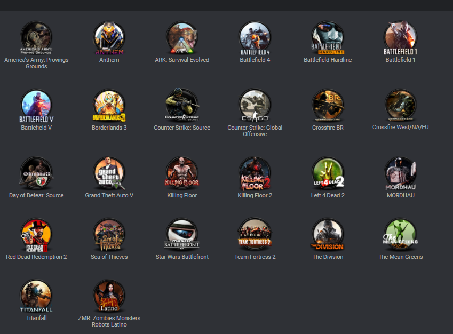Select the Battlefield 1 icon
Image resolution: width=453 pixels, height=334 pixels.
tap(400, 37)
